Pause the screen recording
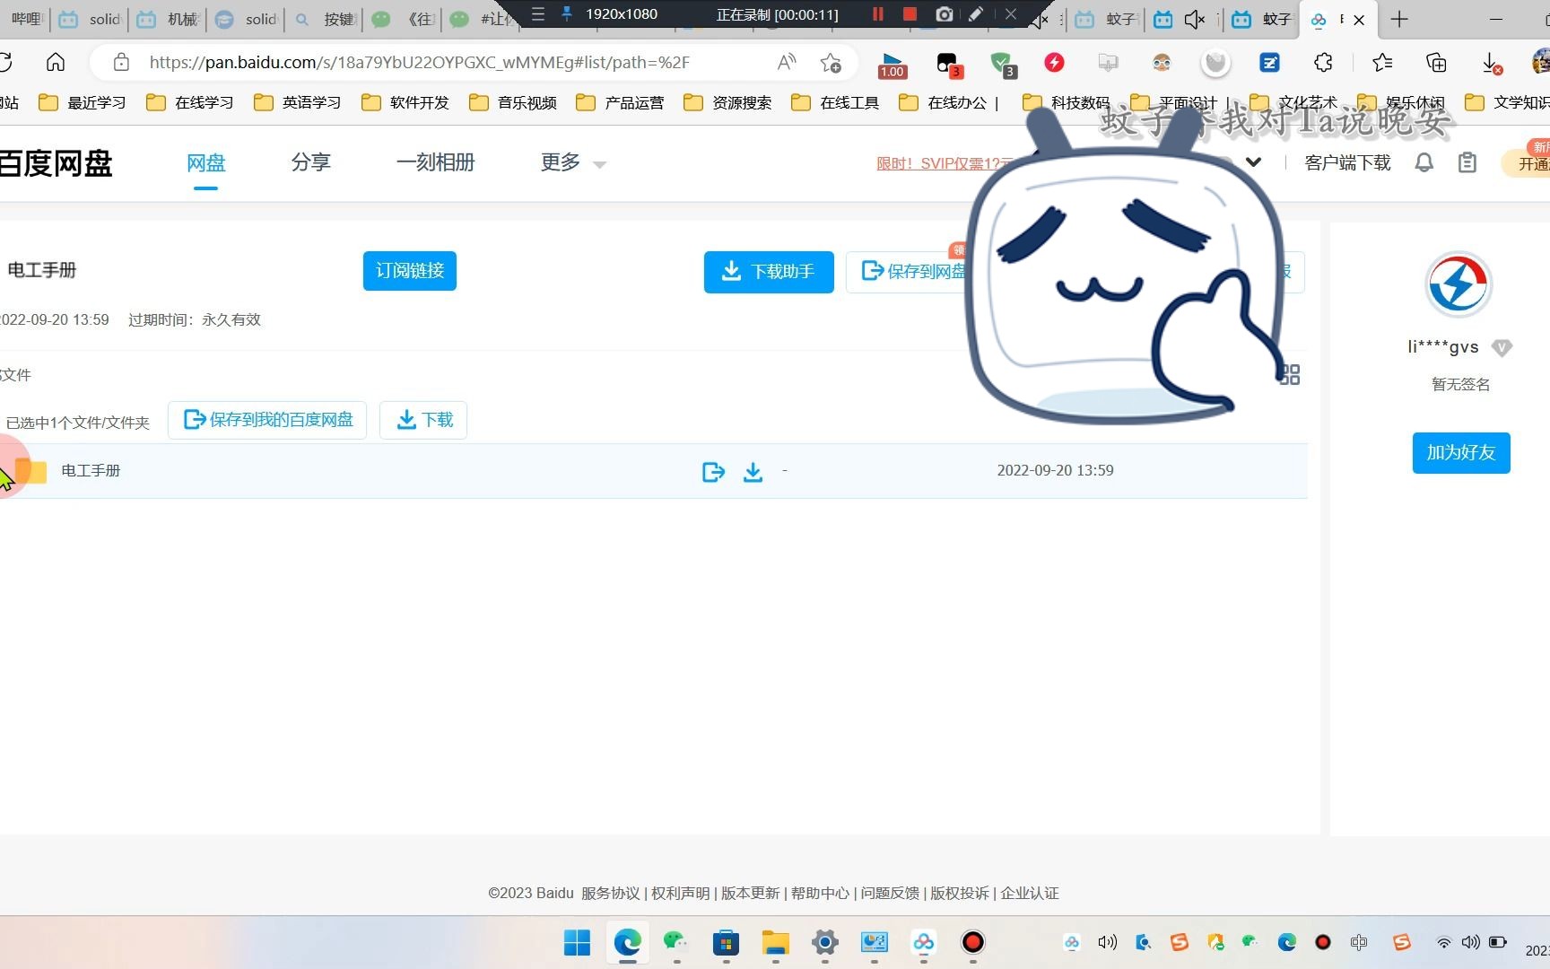Screen dimensions: 1550x969 pyautogui.click(x=876, y=14)
